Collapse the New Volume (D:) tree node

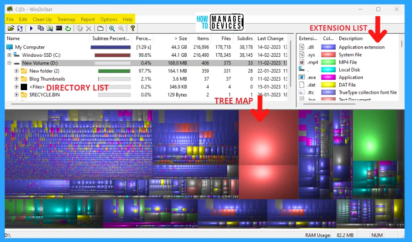pos(9,63)
